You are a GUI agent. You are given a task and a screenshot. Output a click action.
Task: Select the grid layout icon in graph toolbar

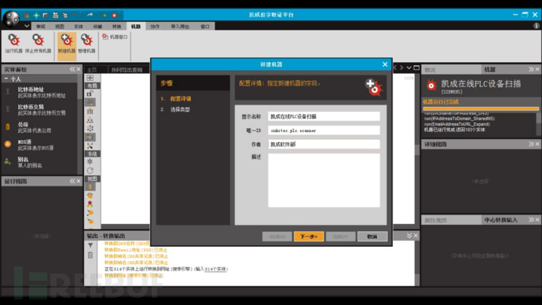pos(90,112)
